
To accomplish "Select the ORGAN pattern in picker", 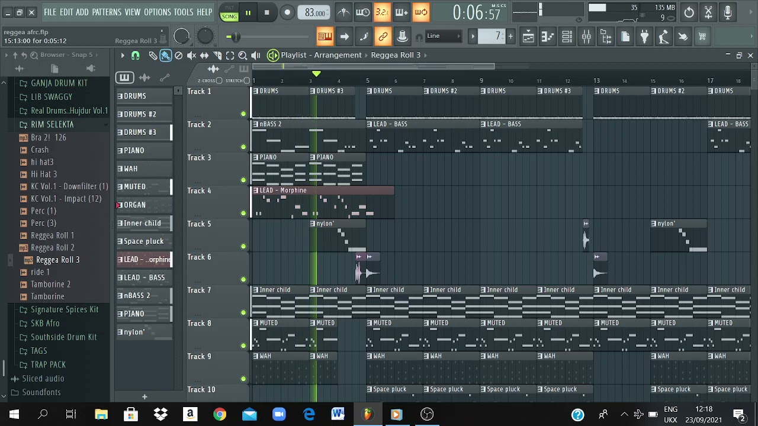I will (144, 205).
